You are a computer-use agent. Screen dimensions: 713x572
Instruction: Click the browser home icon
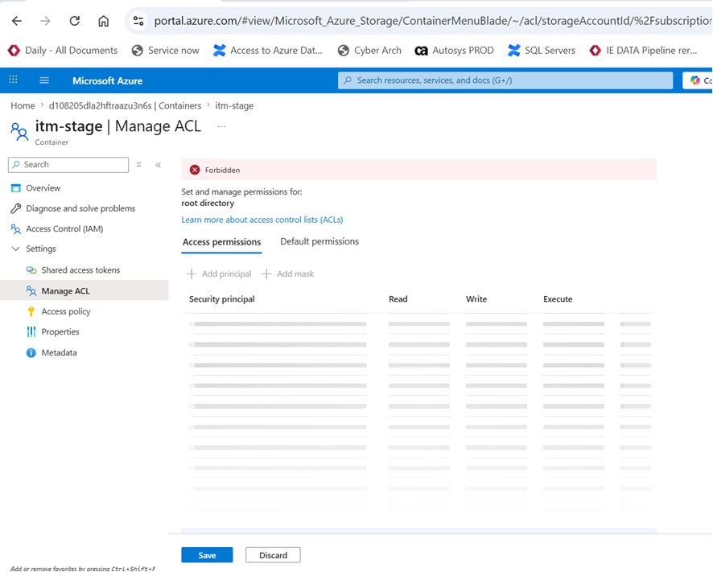[x=104, y=21]
